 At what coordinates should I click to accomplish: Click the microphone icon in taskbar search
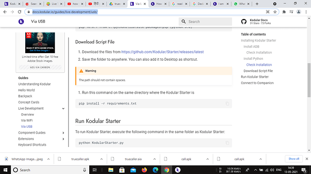pos(84,170)
